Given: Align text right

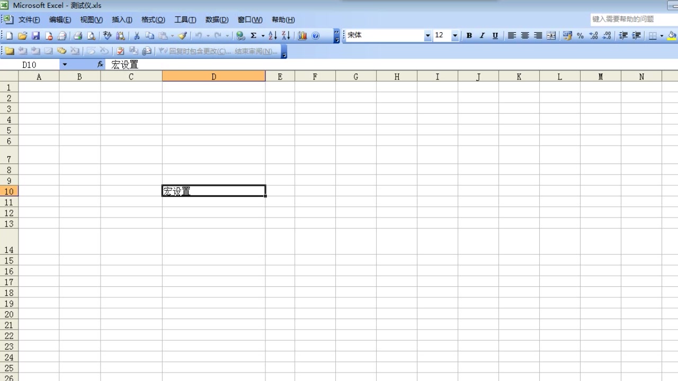Looking at the screenshot, I should [x=538, y=35].
